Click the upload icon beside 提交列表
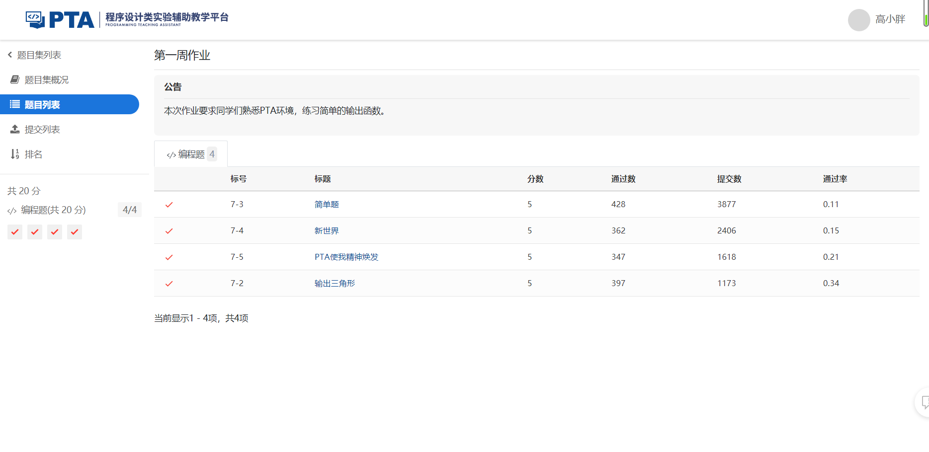 click(15, 129)
